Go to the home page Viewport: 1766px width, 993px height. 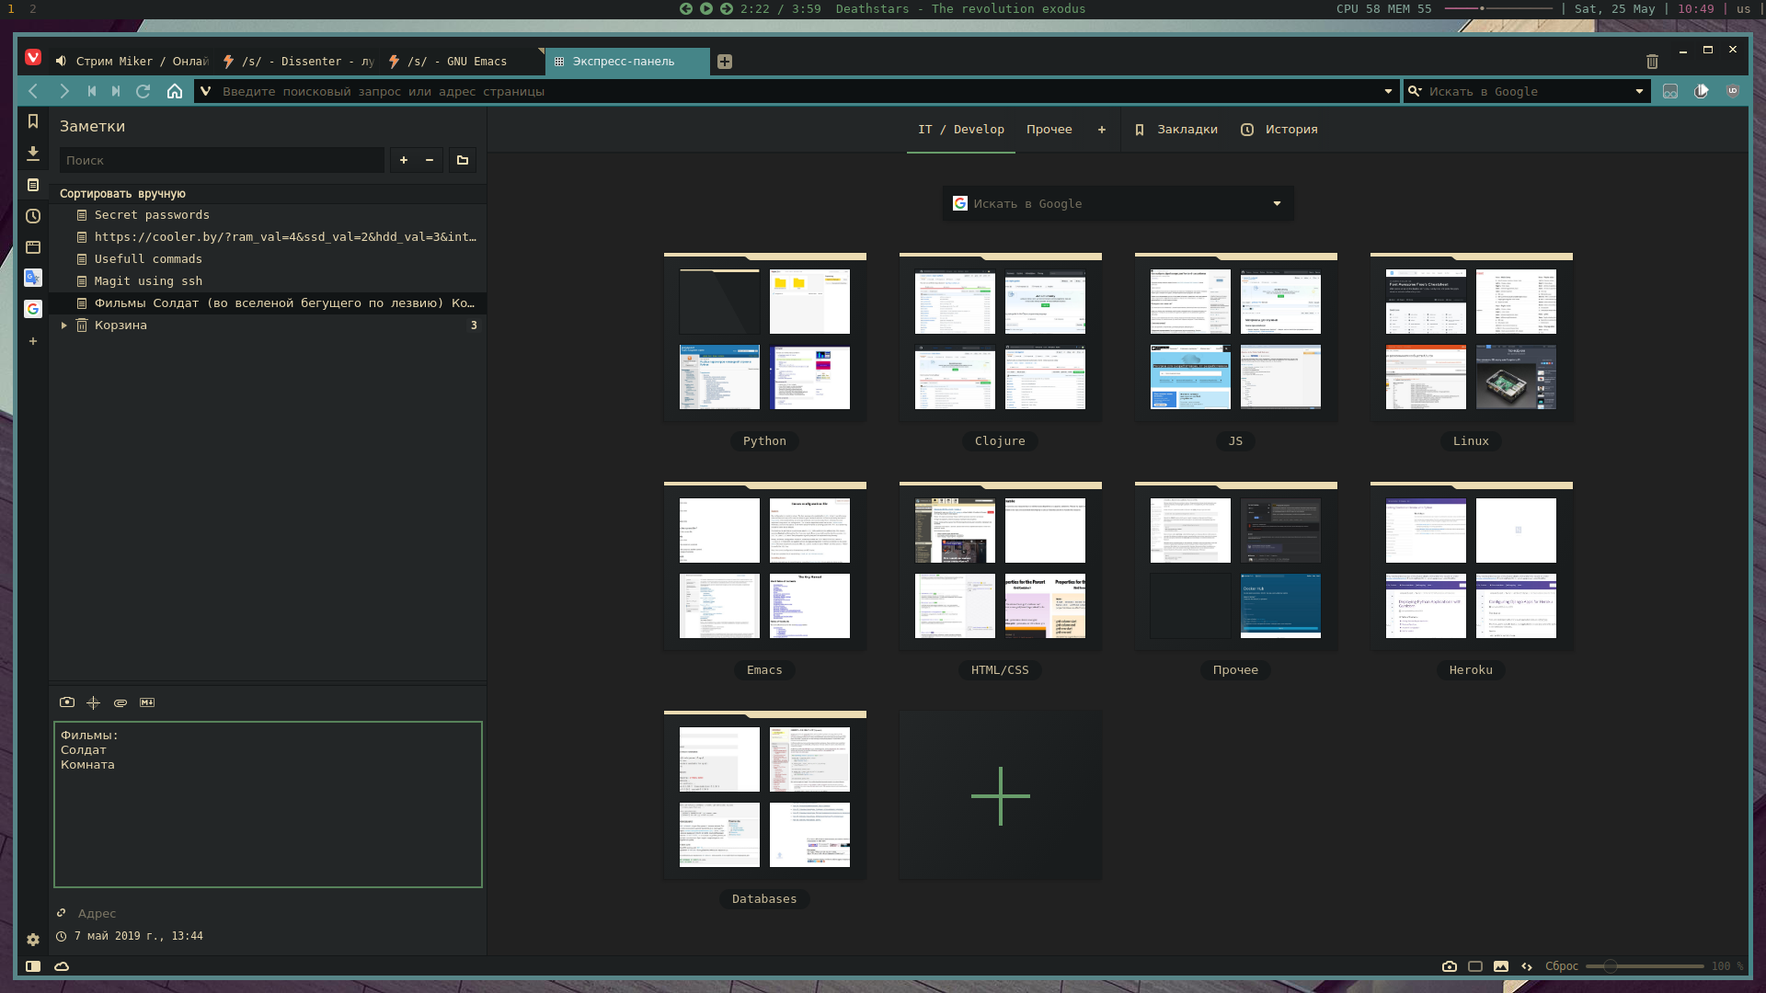[x=175, y=91]
